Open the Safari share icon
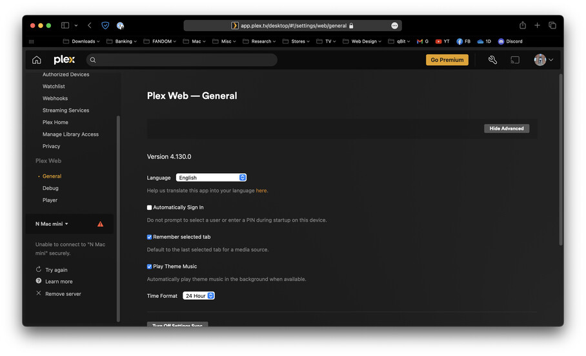 (523, 25)
